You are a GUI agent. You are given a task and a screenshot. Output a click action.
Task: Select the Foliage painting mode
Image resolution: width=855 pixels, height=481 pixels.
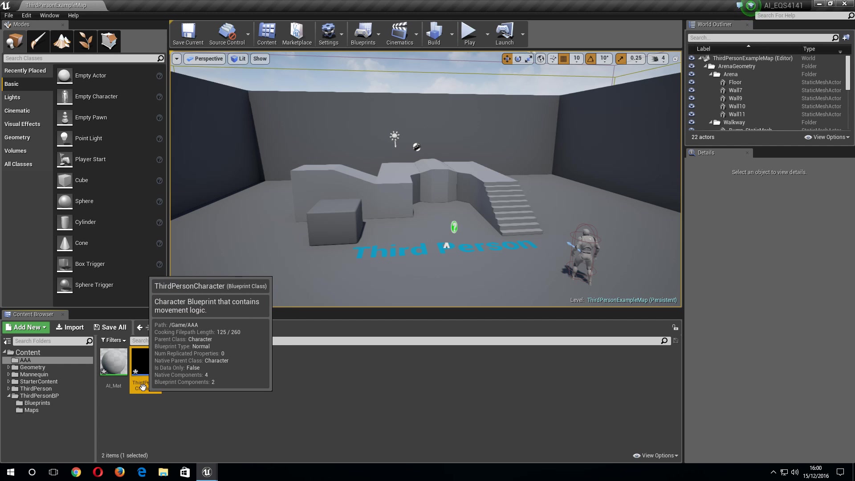pos(85,41)
